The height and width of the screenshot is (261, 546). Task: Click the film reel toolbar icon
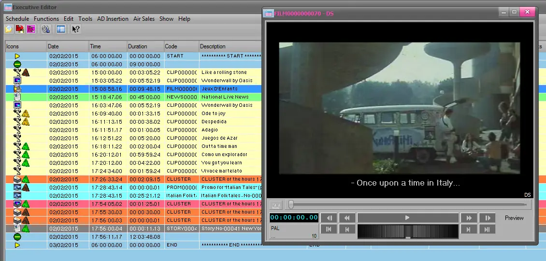[x=46, y=29]
